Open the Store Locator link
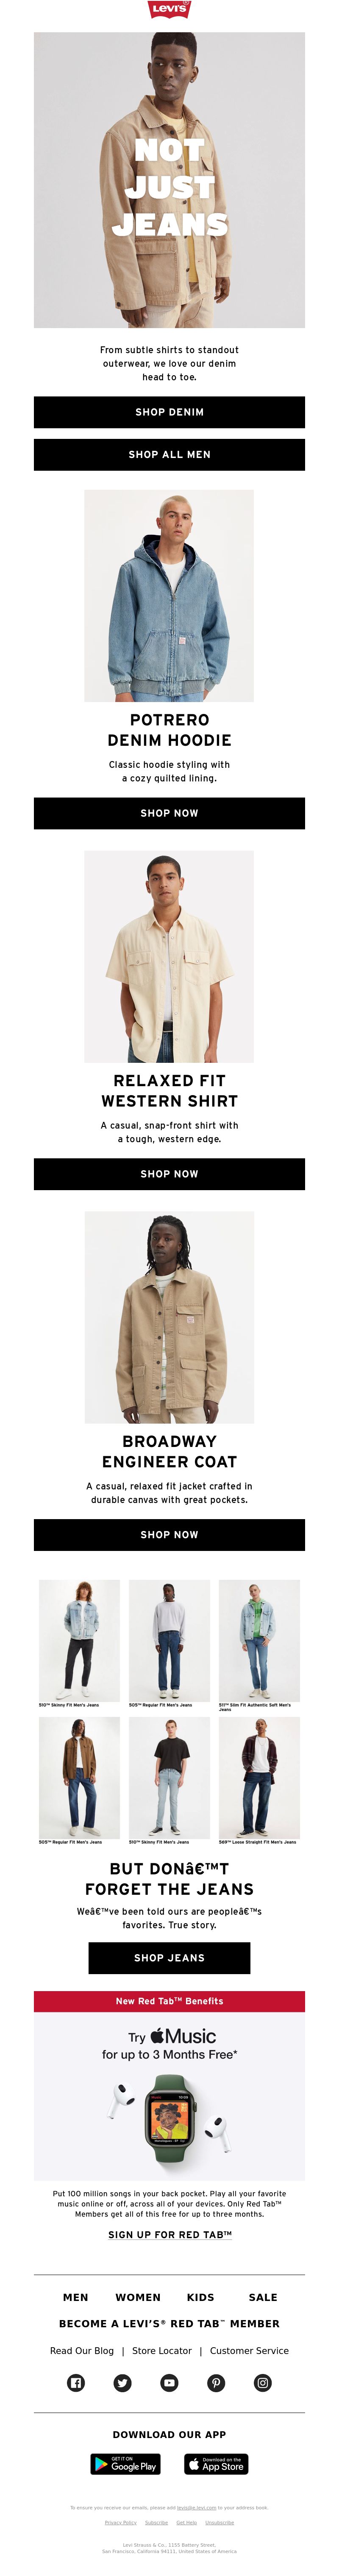339x2576 pixels. point(161,2350)
